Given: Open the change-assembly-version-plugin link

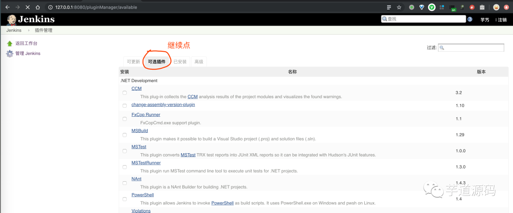Looking at the screenshot, I should (163, 104).
